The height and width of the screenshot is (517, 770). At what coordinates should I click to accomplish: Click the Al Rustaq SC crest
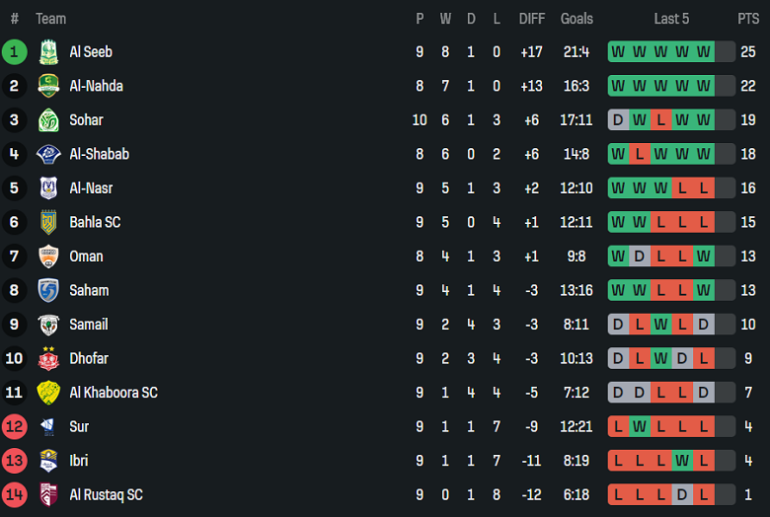pyautogui.click(x=47, y=494)
